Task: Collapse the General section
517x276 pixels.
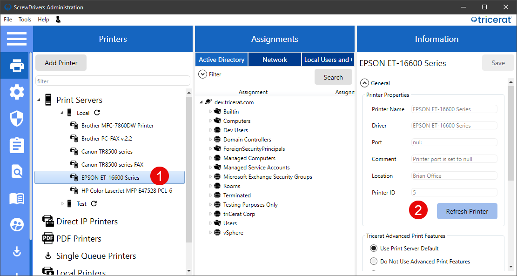Action: coord(365,83)
